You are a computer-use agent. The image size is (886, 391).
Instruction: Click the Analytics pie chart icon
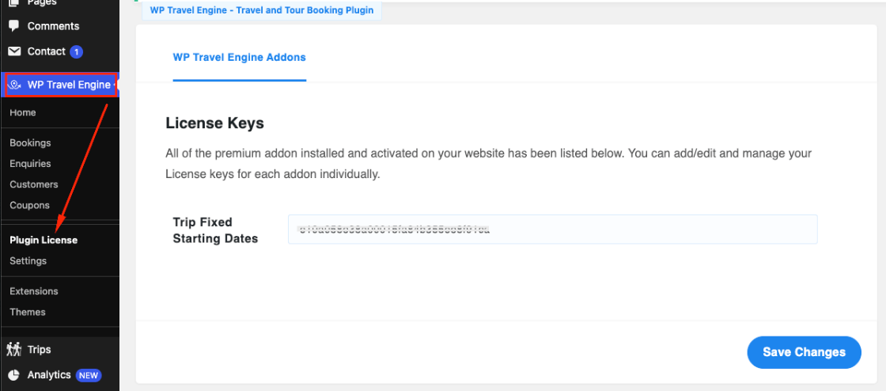14,375
